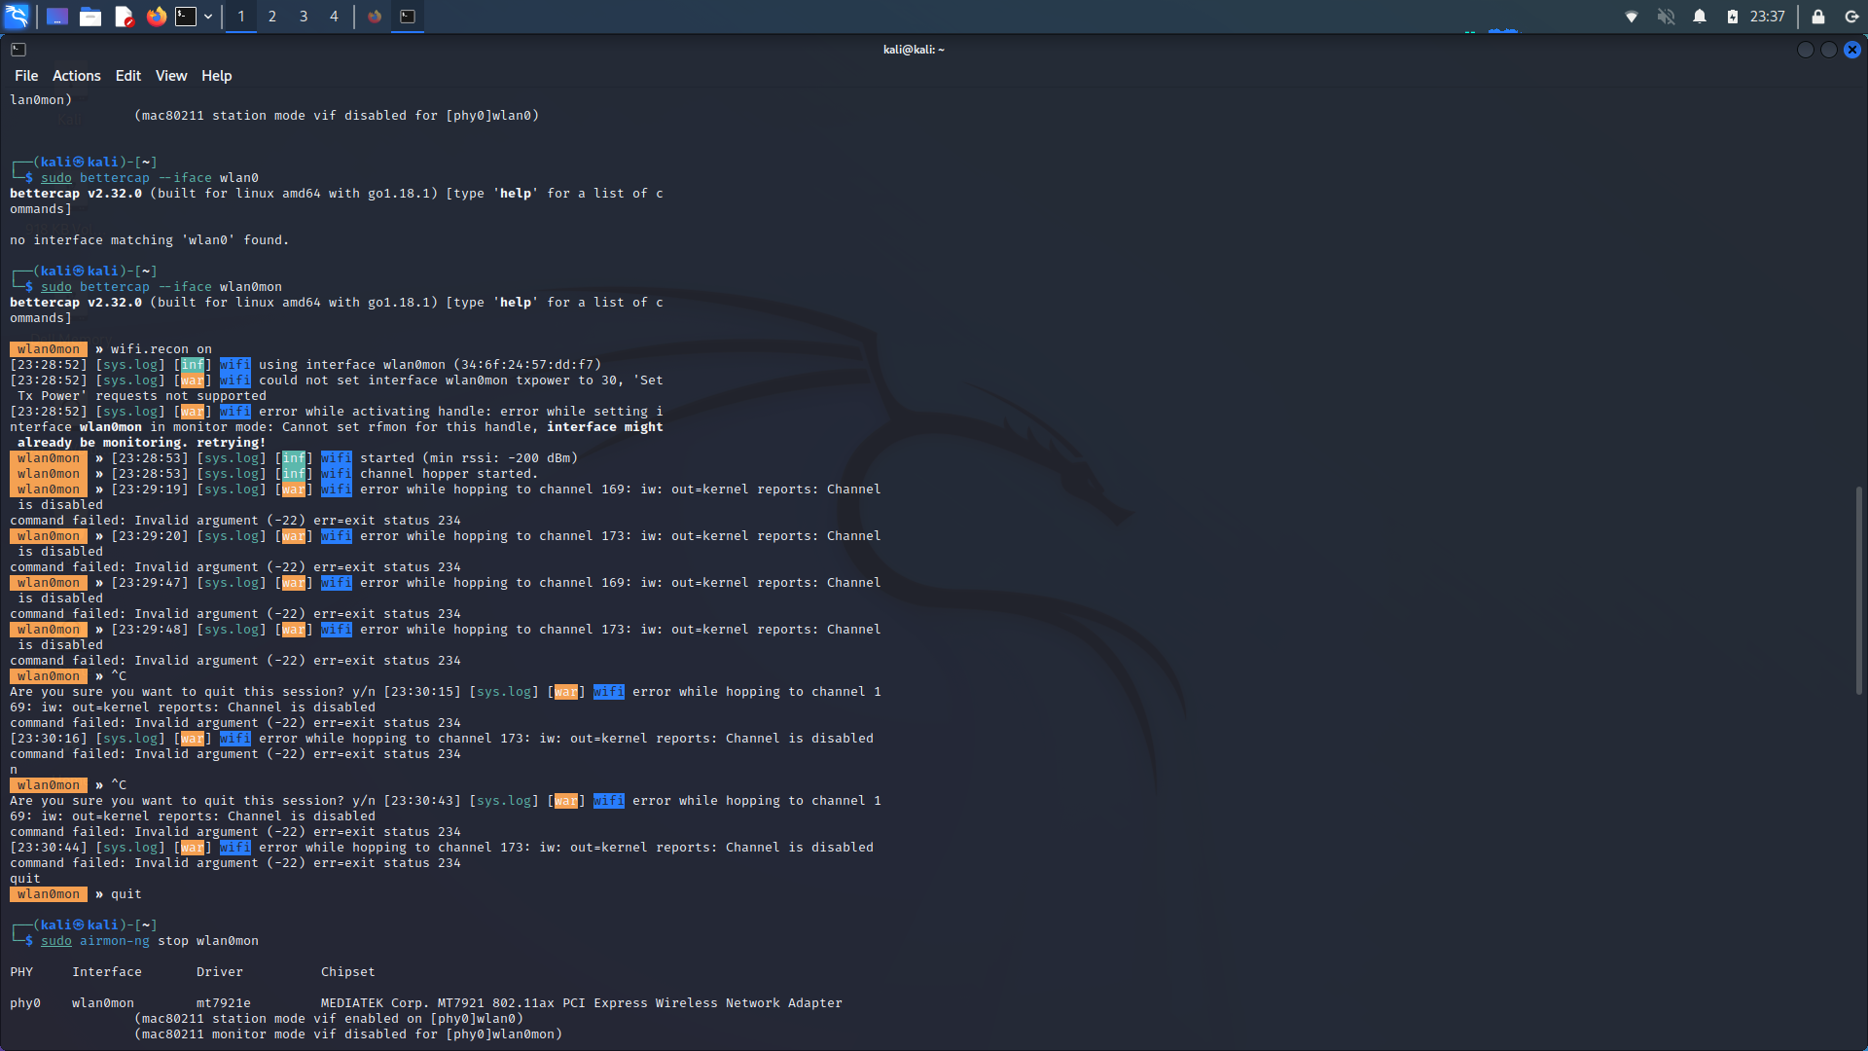Open the Help menu

(216, 76)
